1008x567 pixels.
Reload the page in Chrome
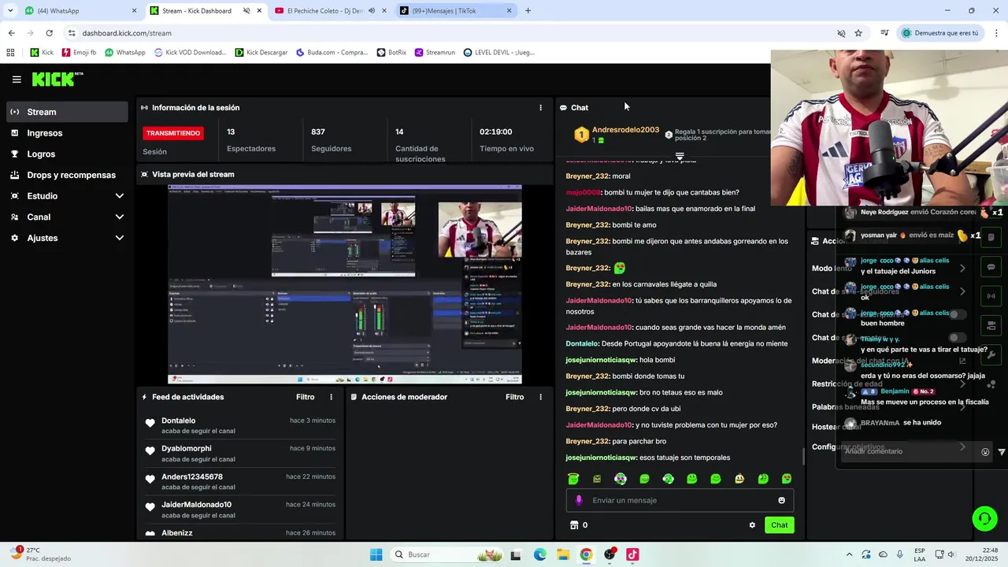point(49,33)
